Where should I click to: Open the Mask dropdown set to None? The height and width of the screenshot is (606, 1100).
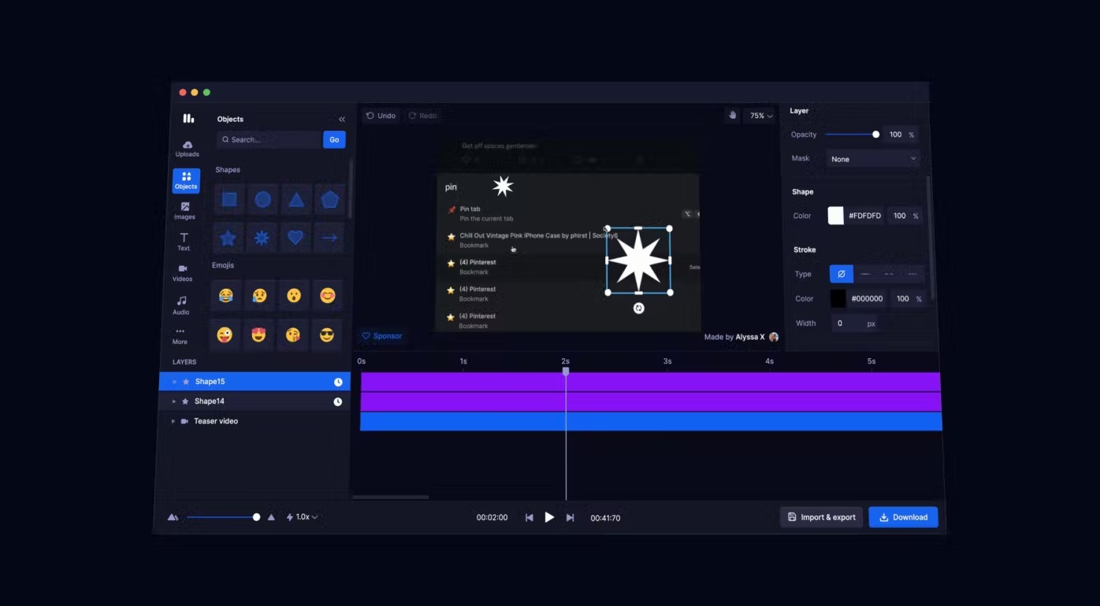873,159
